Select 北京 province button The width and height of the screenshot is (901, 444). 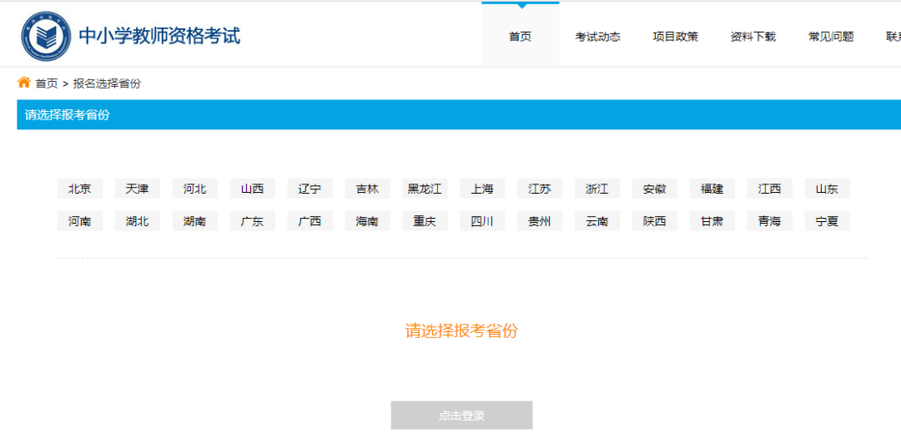(x=80, y=189)
